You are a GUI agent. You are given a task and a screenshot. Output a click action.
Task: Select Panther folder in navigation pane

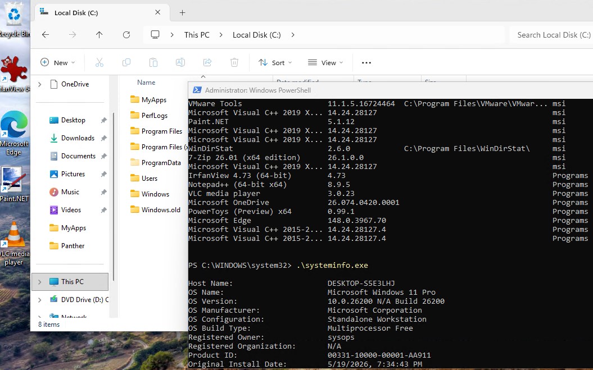[x=71, y=246]
